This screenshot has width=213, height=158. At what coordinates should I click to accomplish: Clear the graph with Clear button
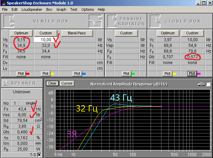point(52,83)
